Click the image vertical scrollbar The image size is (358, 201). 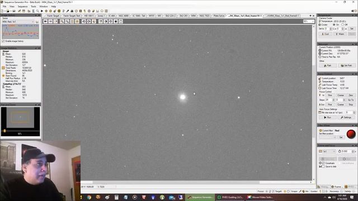314,102
